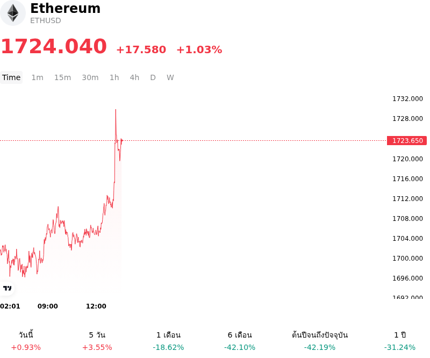Click the red 1723.650 price label

(x=407, y=140)
